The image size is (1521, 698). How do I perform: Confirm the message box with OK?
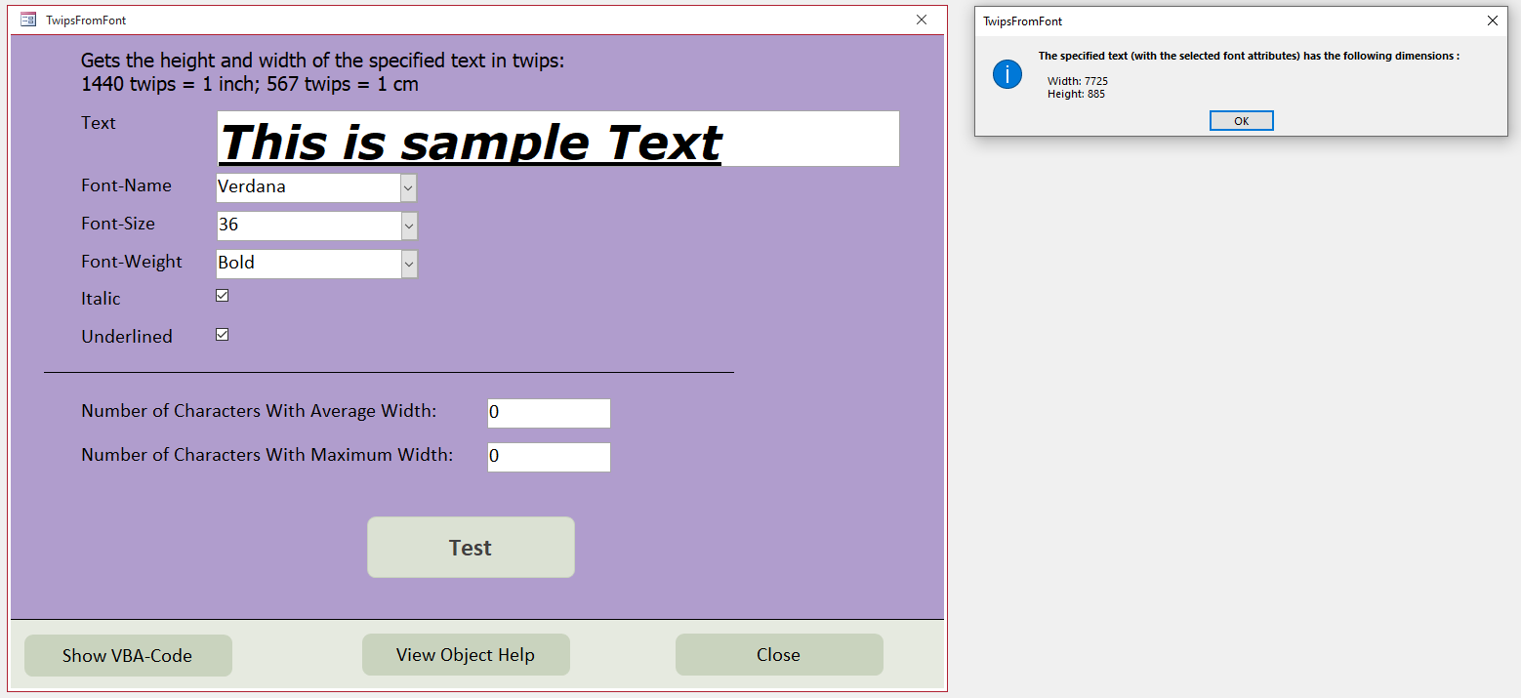(x=1241, y=121)
